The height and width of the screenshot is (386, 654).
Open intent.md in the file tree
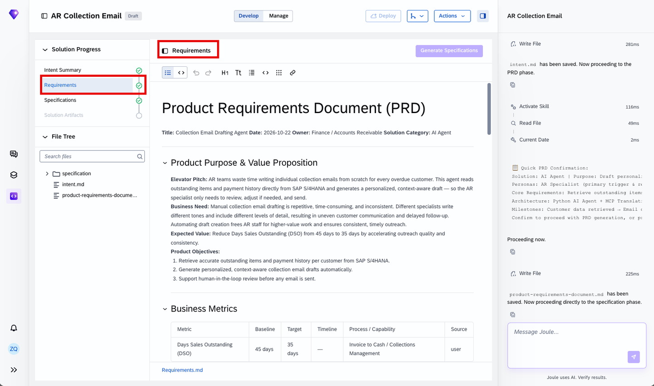click(73, 184)
